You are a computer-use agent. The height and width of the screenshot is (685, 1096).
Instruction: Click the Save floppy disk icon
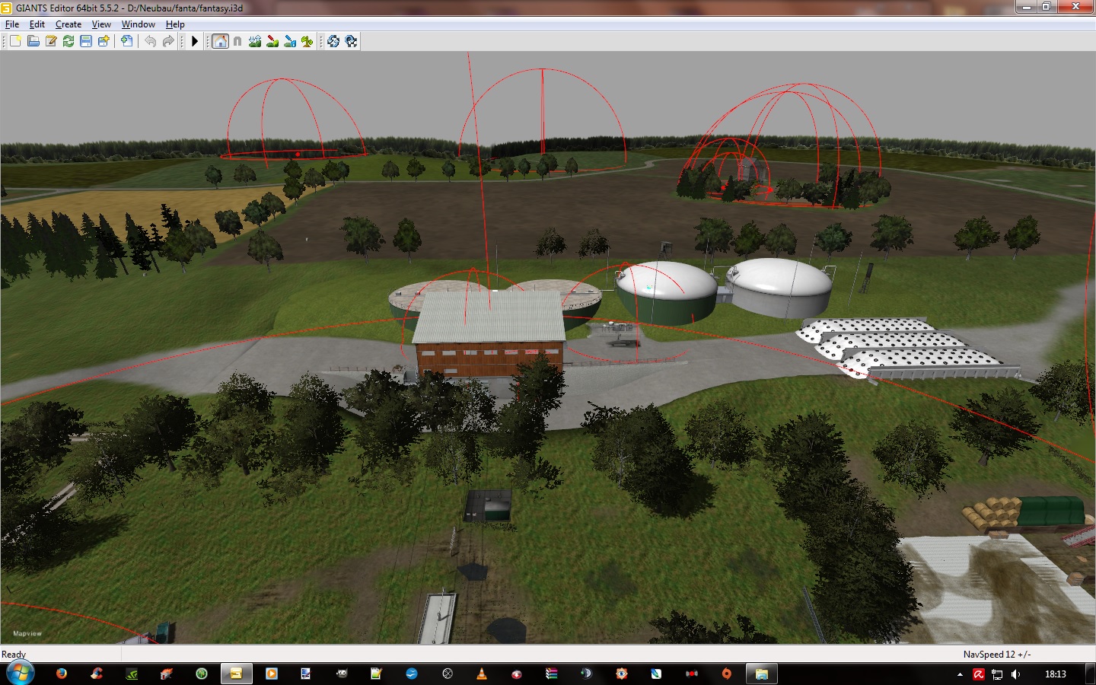point(86,41)
